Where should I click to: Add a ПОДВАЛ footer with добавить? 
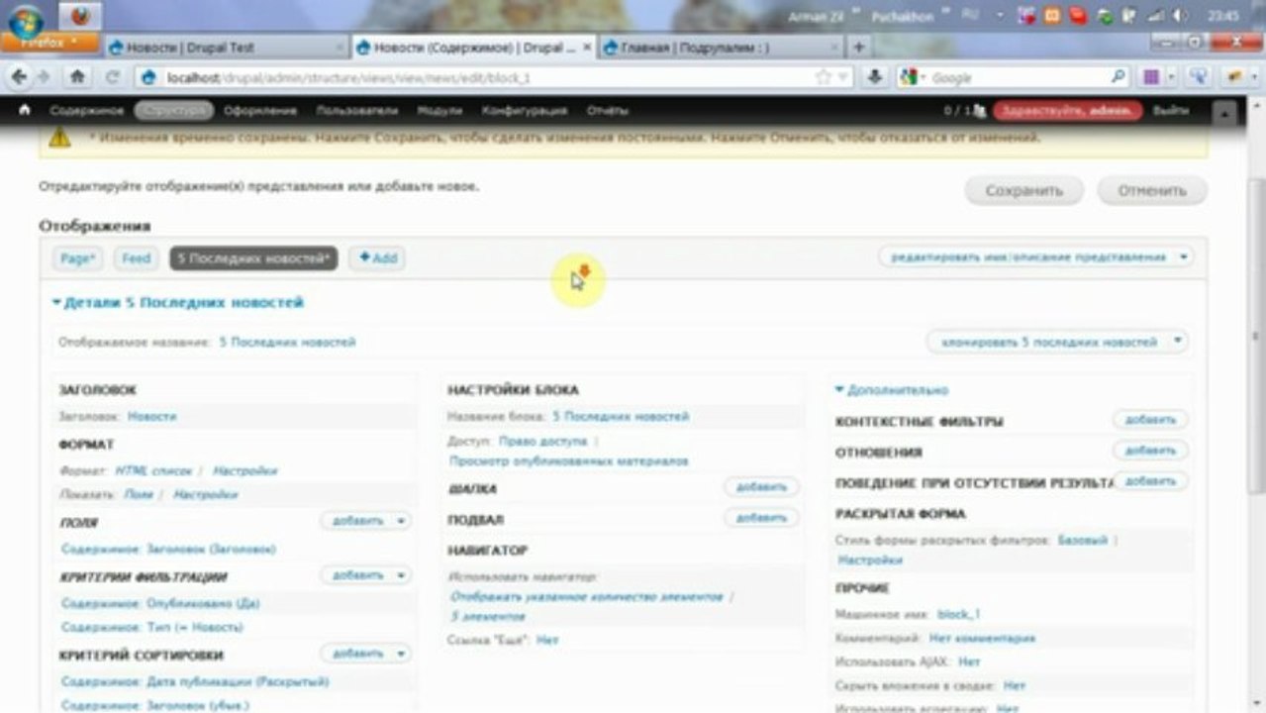click(761, 518)
